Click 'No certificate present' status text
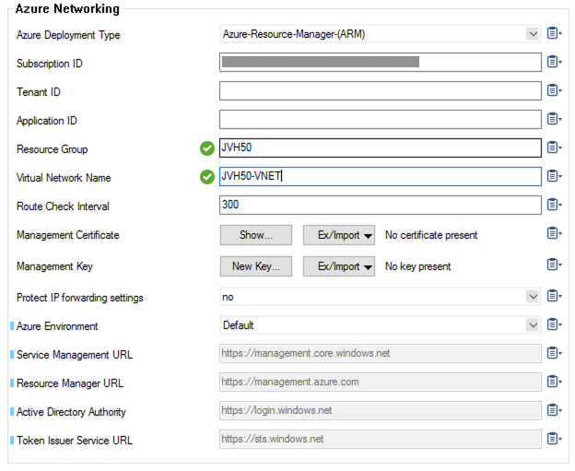 click(431, 235)
